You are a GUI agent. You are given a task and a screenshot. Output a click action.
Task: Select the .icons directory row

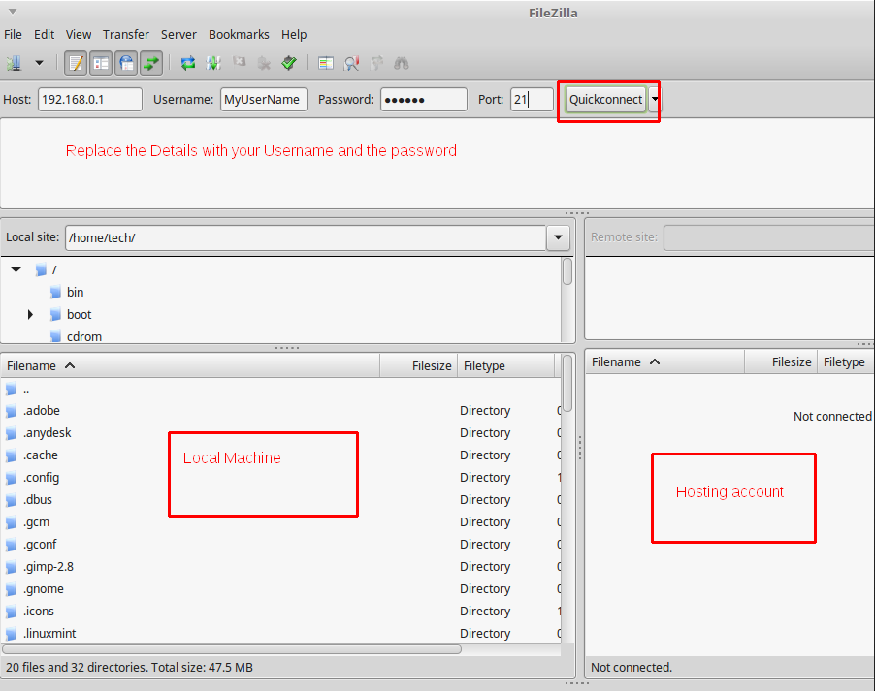pyautogui.click(x=280, y=612)
